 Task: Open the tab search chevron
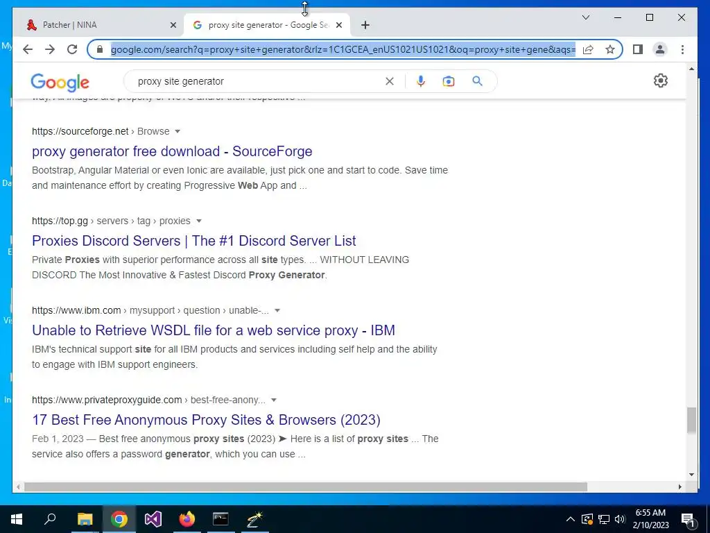click(x=585, y=17)
